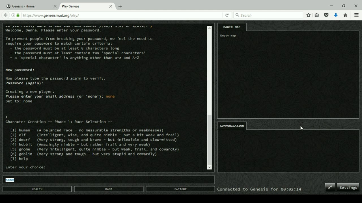Minimize the browser window

pyautogui.click(x=331, y=6)
